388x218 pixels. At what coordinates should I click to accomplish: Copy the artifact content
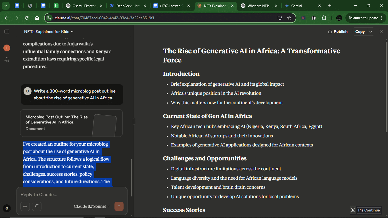click(360, 32)
